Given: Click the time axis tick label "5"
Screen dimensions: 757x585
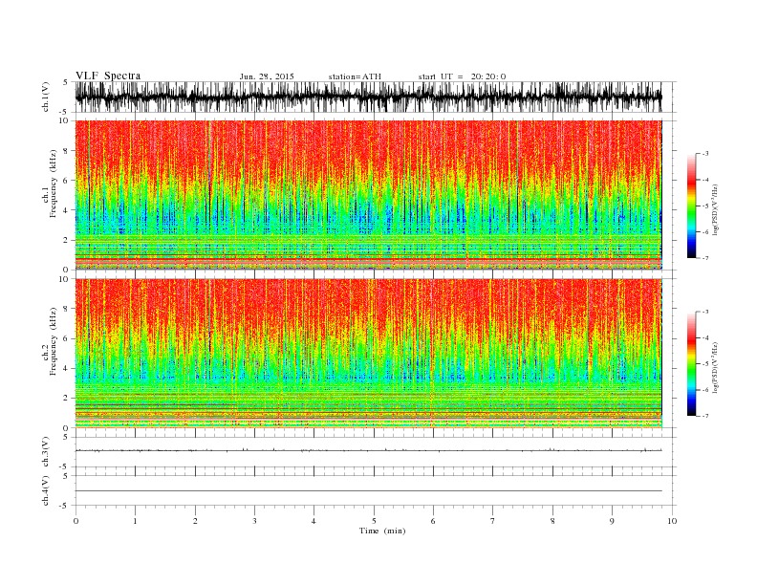Looking at the screenshot, I should [374, 521].
